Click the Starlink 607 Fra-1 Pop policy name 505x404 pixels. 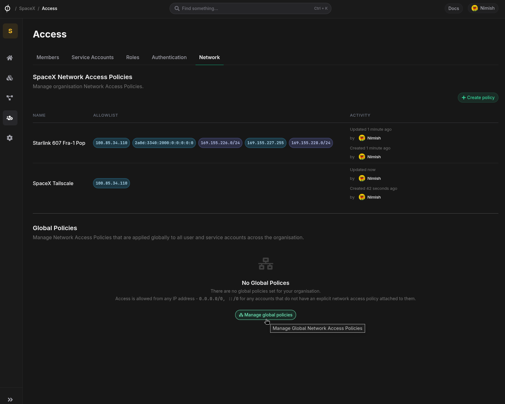(59, 143)
